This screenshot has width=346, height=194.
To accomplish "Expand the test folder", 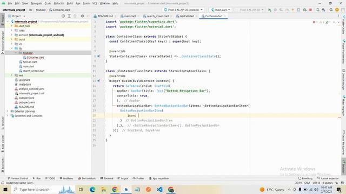I will coord(12,75).
